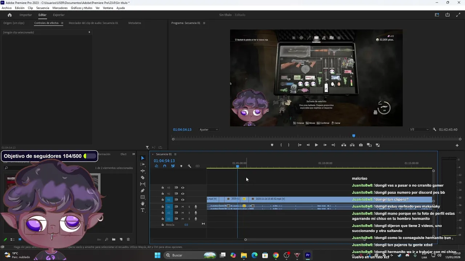465x261 pixels.
Task: Click the Program monitor playhead marker
Action: [353, 136]
